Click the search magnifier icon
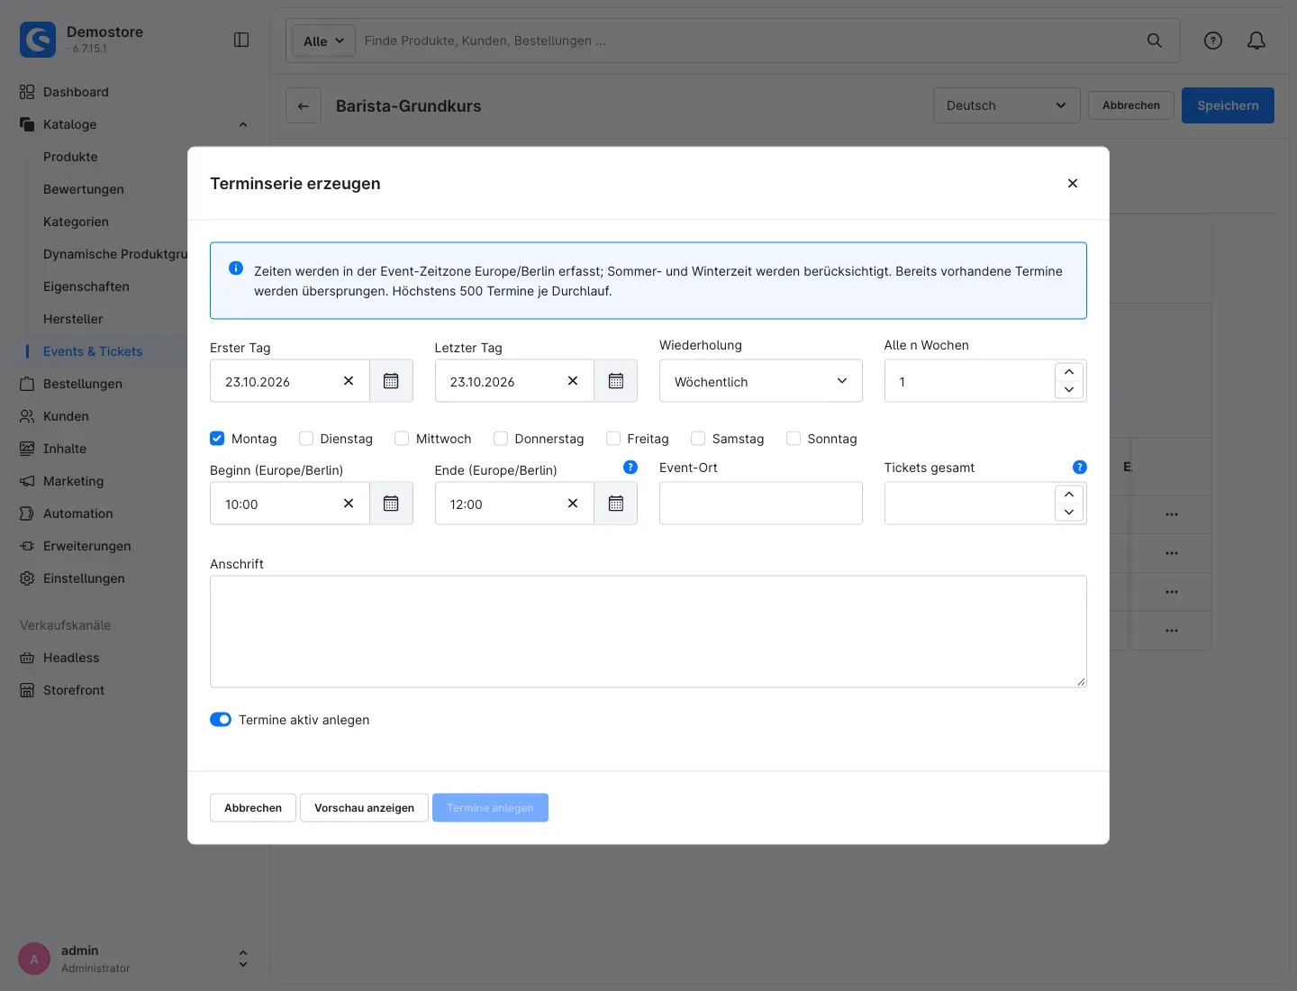 point(1155,41)
